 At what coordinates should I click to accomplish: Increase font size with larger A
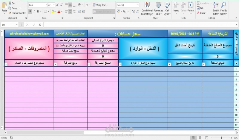[57, 5]
